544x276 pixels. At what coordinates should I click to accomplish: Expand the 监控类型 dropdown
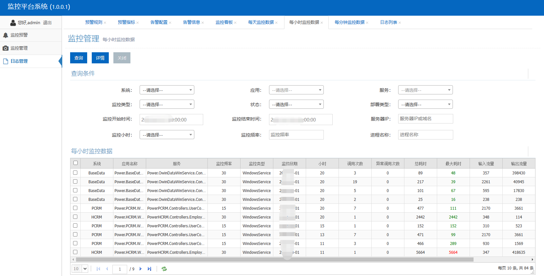167,105
